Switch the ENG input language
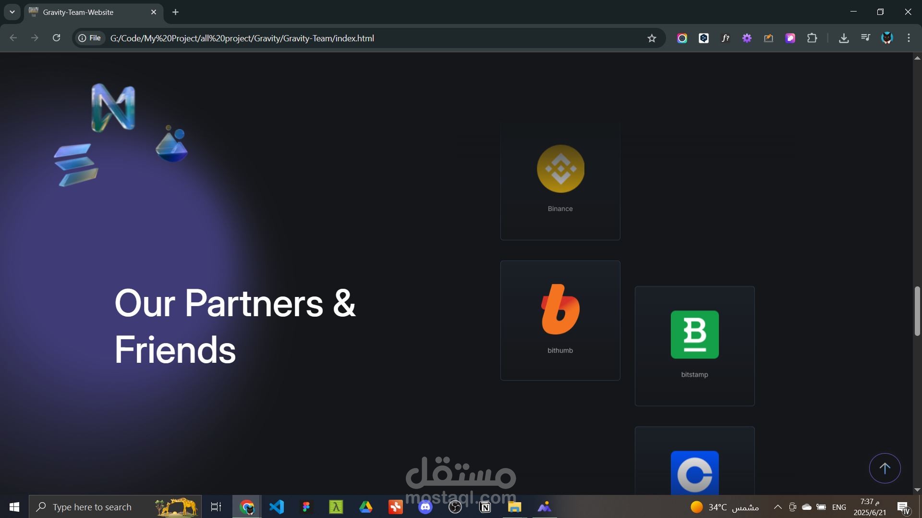This screenshot has height=518, width=922. [x=839, y=507]
